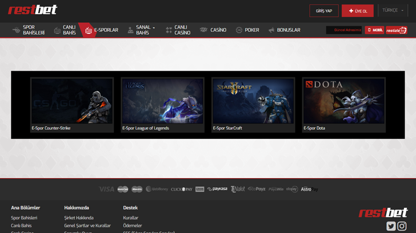This screenshot has height=233, width=416.
Task: Open the StarCraft game thumbnail
Action: [253, 101]
